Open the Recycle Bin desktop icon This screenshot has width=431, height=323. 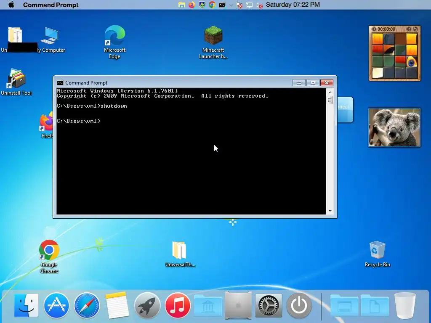377,254
